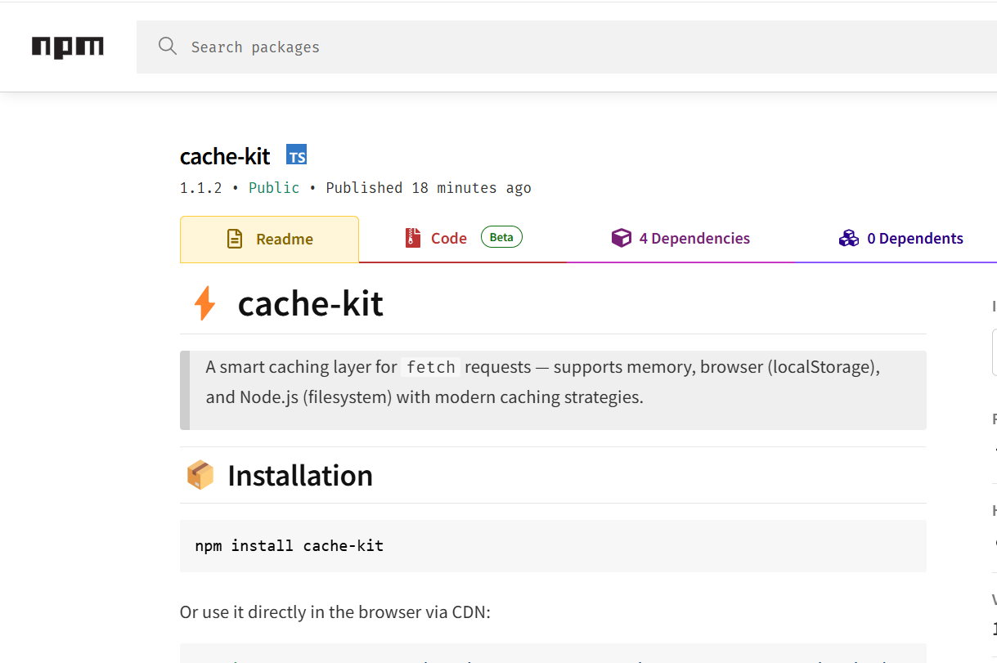
Task: Click the 'Or use it directly' CDN text
Action: (335, 612)
